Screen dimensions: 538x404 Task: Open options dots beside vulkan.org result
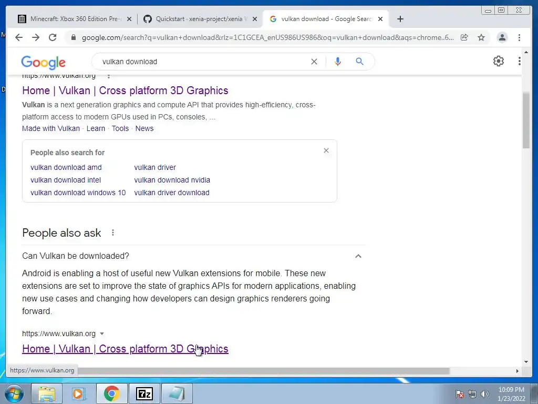pos(109,76)
